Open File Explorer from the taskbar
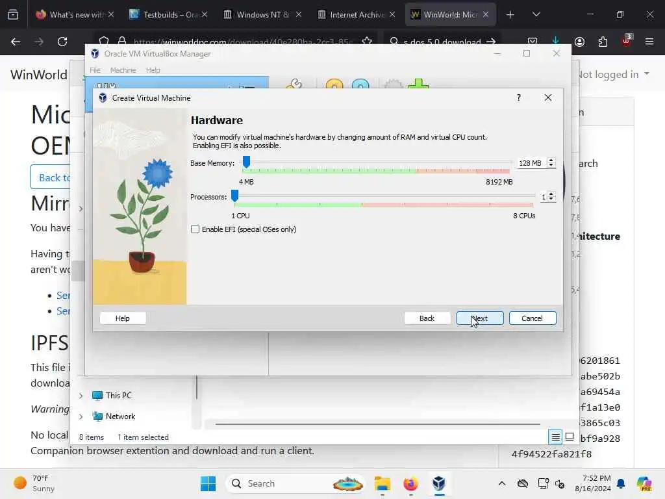Screen dimensions: 665x499 [382, 483]
